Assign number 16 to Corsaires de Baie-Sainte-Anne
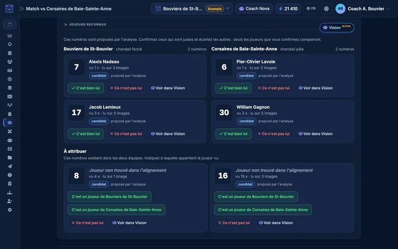Viewport: 398px width, 249px height. pyautogui.click(x=263, y=210)
